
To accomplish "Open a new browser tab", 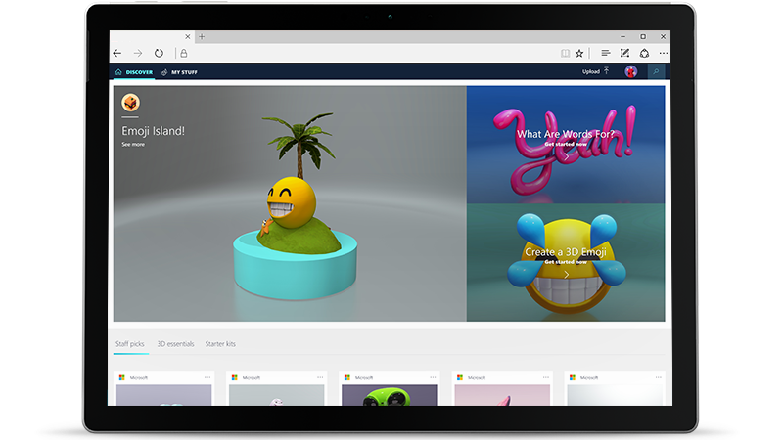I will pyautogui.click(x=202, y=36).
